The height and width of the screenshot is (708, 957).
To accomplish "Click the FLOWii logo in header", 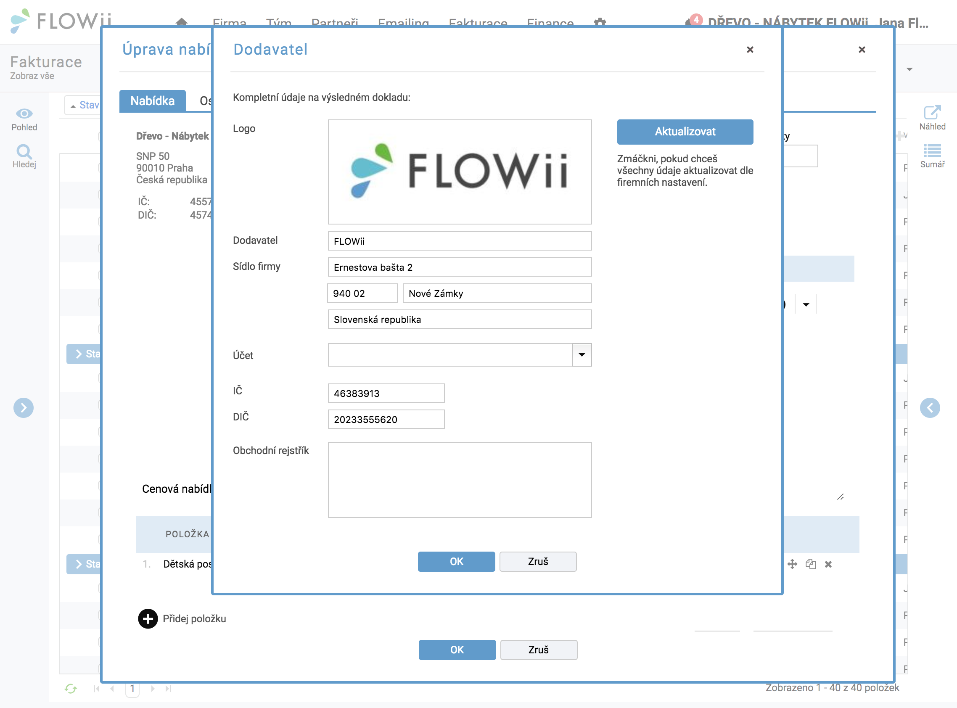I will tap(61, 21).
